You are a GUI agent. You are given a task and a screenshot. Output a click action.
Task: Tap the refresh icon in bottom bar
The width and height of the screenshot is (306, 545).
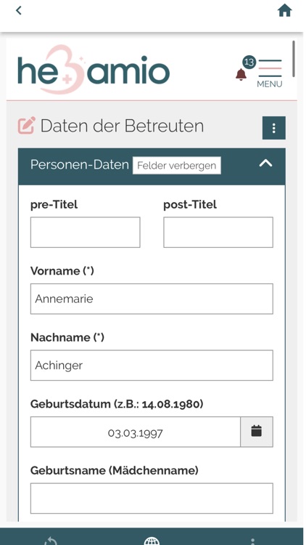pos(51,541)
